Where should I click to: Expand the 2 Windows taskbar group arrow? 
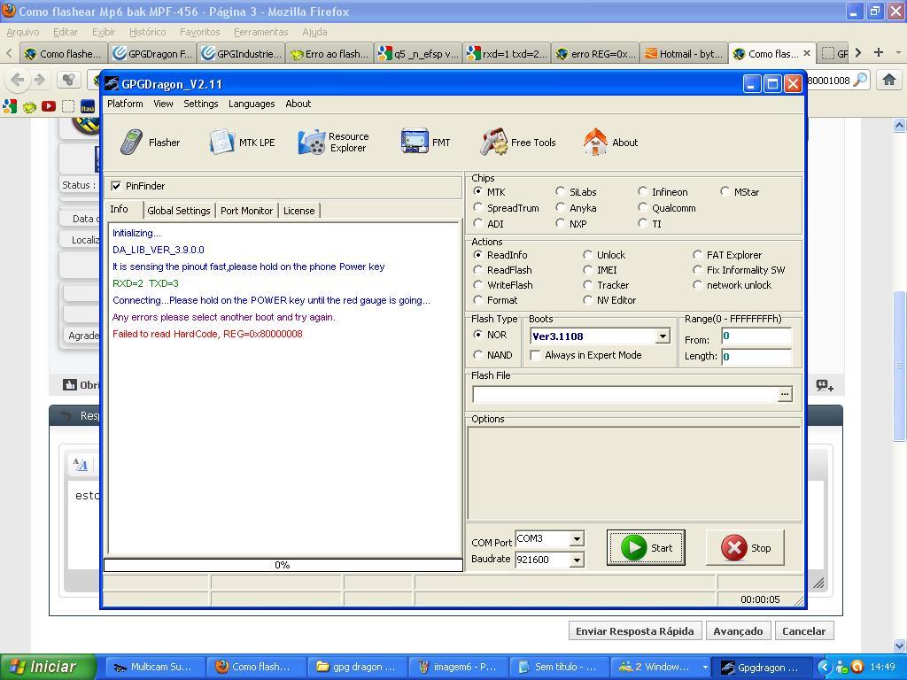[705, 667]
